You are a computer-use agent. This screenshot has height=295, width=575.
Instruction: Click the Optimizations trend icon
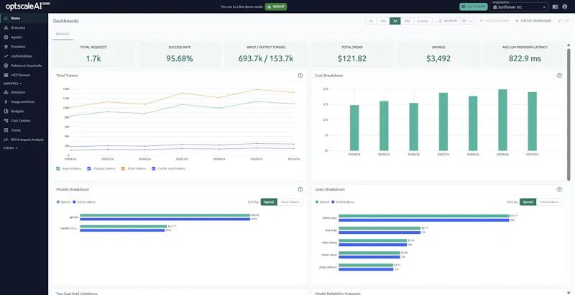click(6, 56)
